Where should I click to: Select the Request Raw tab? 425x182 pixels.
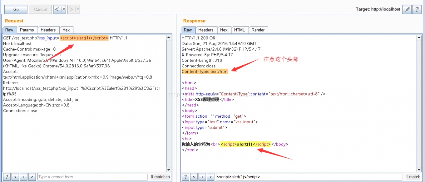[9, 30]
